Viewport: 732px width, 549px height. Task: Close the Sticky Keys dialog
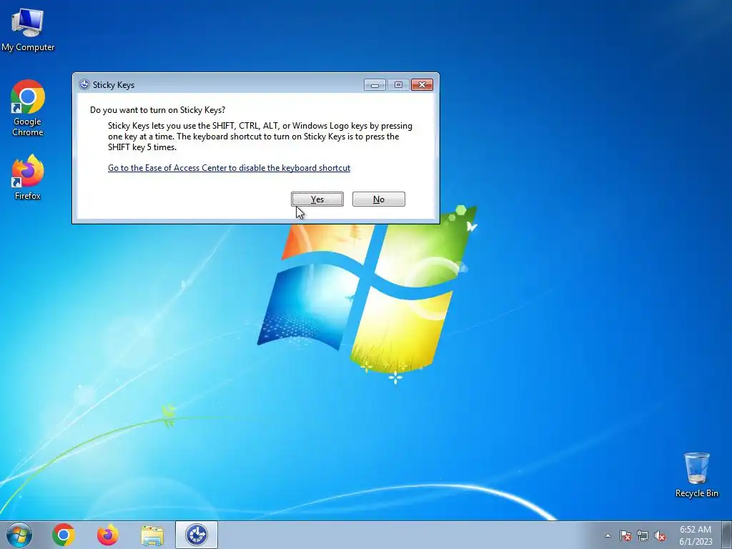click(422, 84)
